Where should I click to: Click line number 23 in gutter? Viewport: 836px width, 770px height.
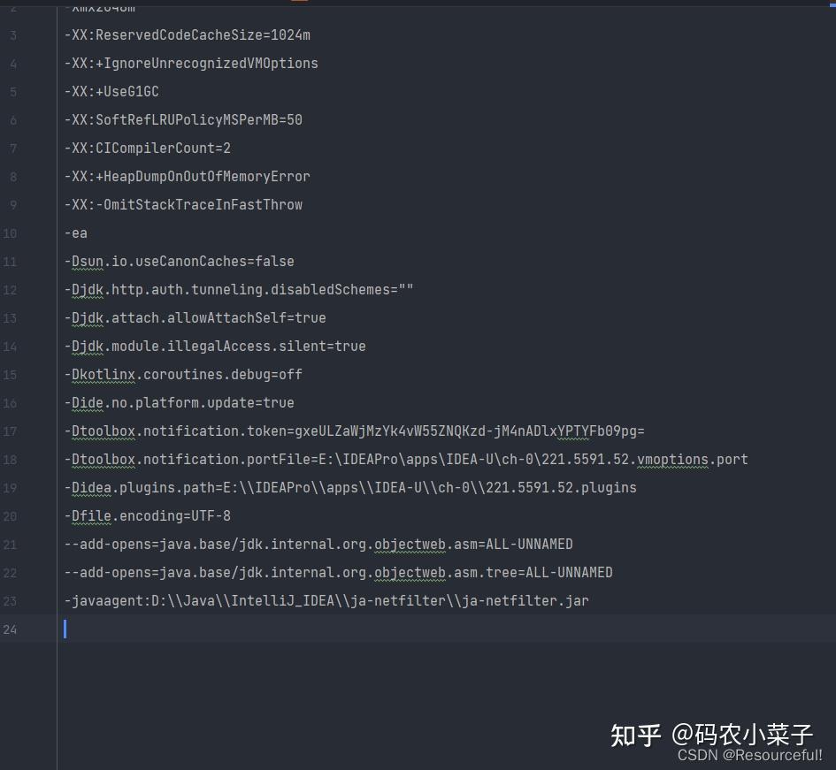pos(10,601)
